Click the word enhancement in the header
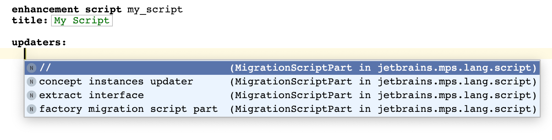The image size is (552, 140). pyautogui.click(x=45, y=10)
